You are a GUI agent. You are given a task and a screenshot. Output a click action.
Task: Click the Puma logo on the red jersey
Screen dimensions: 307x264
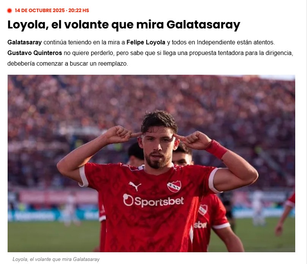pos(135,186)
